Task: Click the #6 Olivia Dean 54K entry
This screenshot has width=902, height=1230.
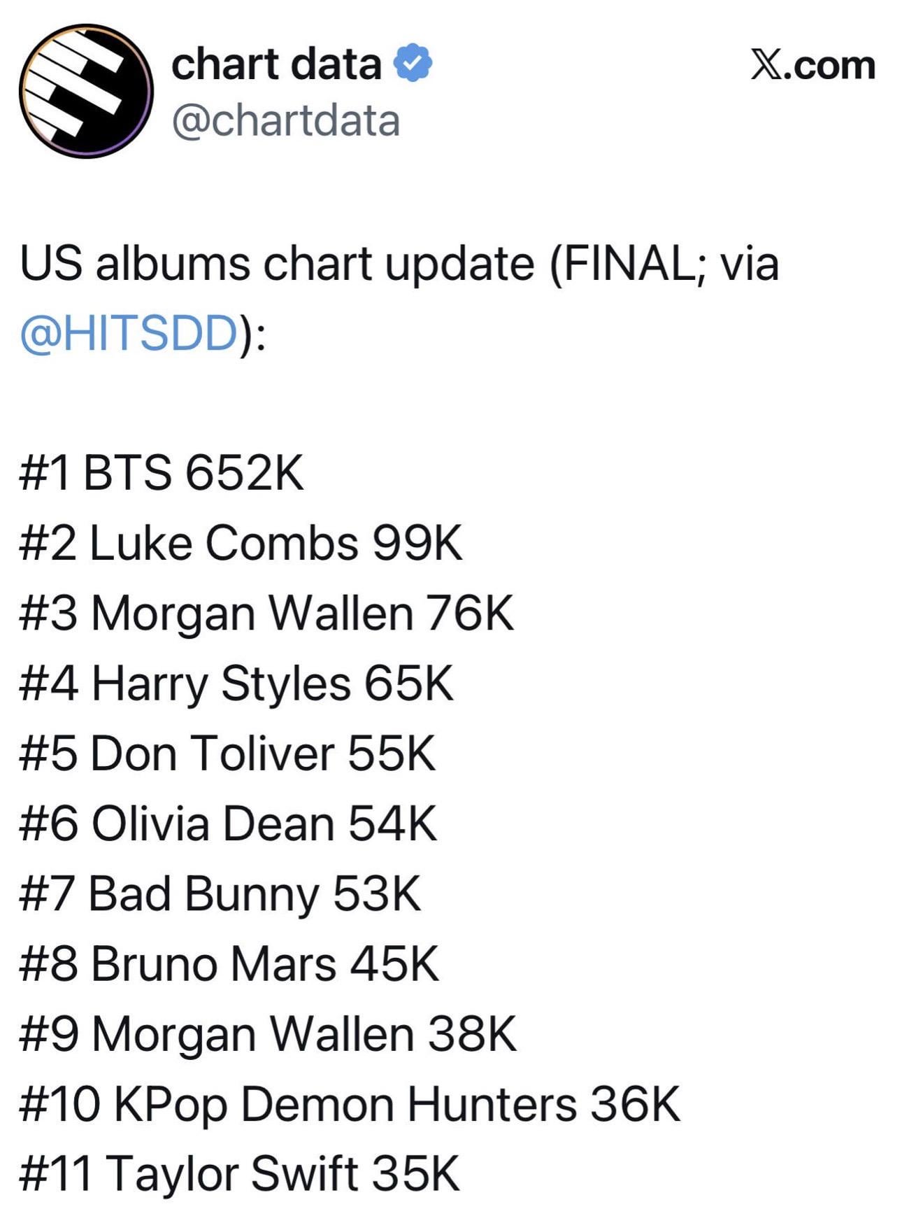Action: pyautogui.click(x=229, y=823)
